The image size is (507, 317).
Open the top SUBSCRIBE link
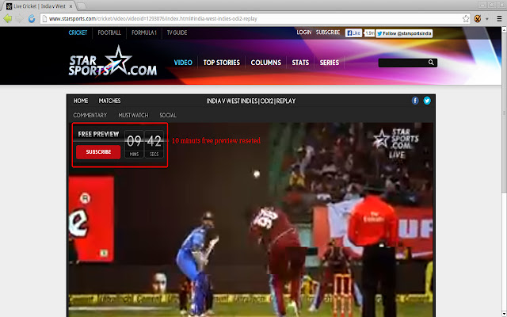coord(328,32)
